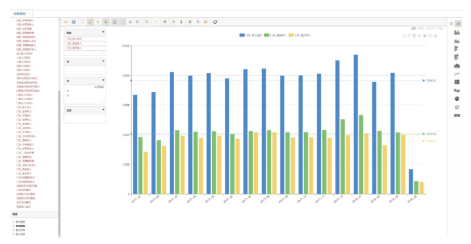The width and height of the screenshot is (471, 244).
Task: Click the yellow legend color swatch
Action: click(x=291, y=35)
